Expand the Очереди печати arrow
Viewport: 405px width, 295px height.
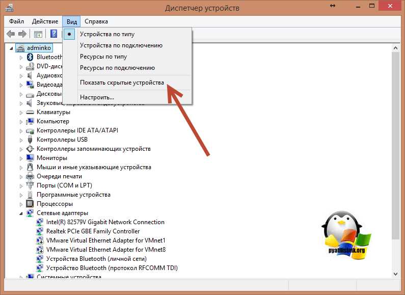pos(21,176)
